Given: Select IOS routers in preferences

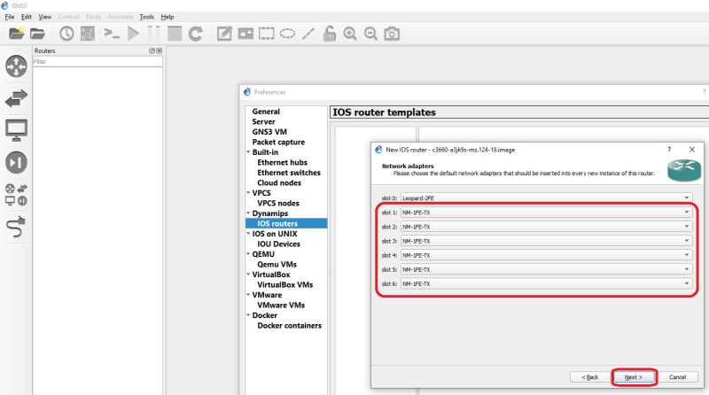Looking at the screenshot, I should pyautogui.click(x=277, y=224).
